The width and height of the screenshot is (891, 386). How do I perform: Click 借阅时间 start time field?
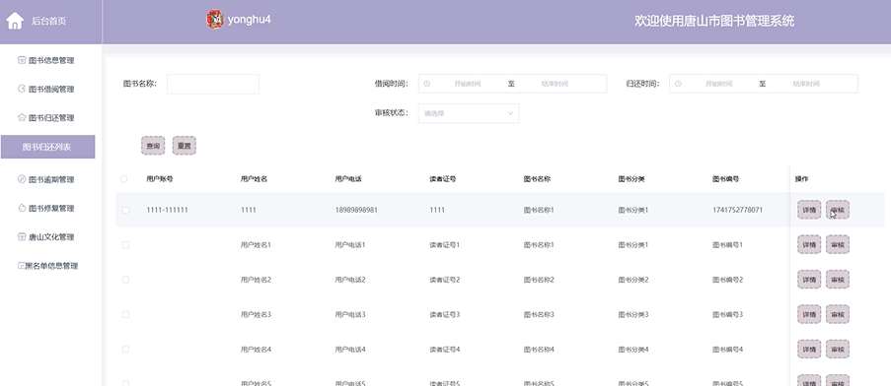(467, 84)
